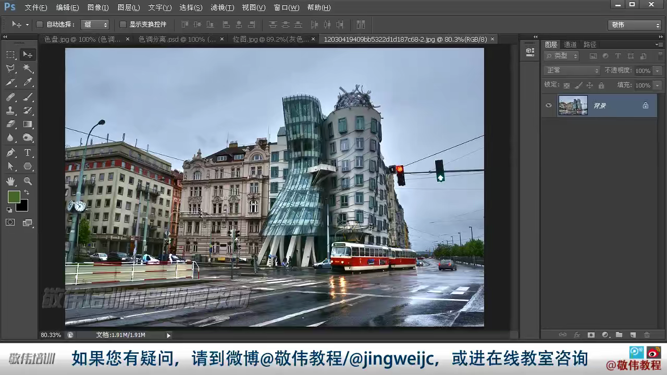Open the 正常 blend mode dropdown
The height and width of the screenshot is (375, 667).
[572, 70]
